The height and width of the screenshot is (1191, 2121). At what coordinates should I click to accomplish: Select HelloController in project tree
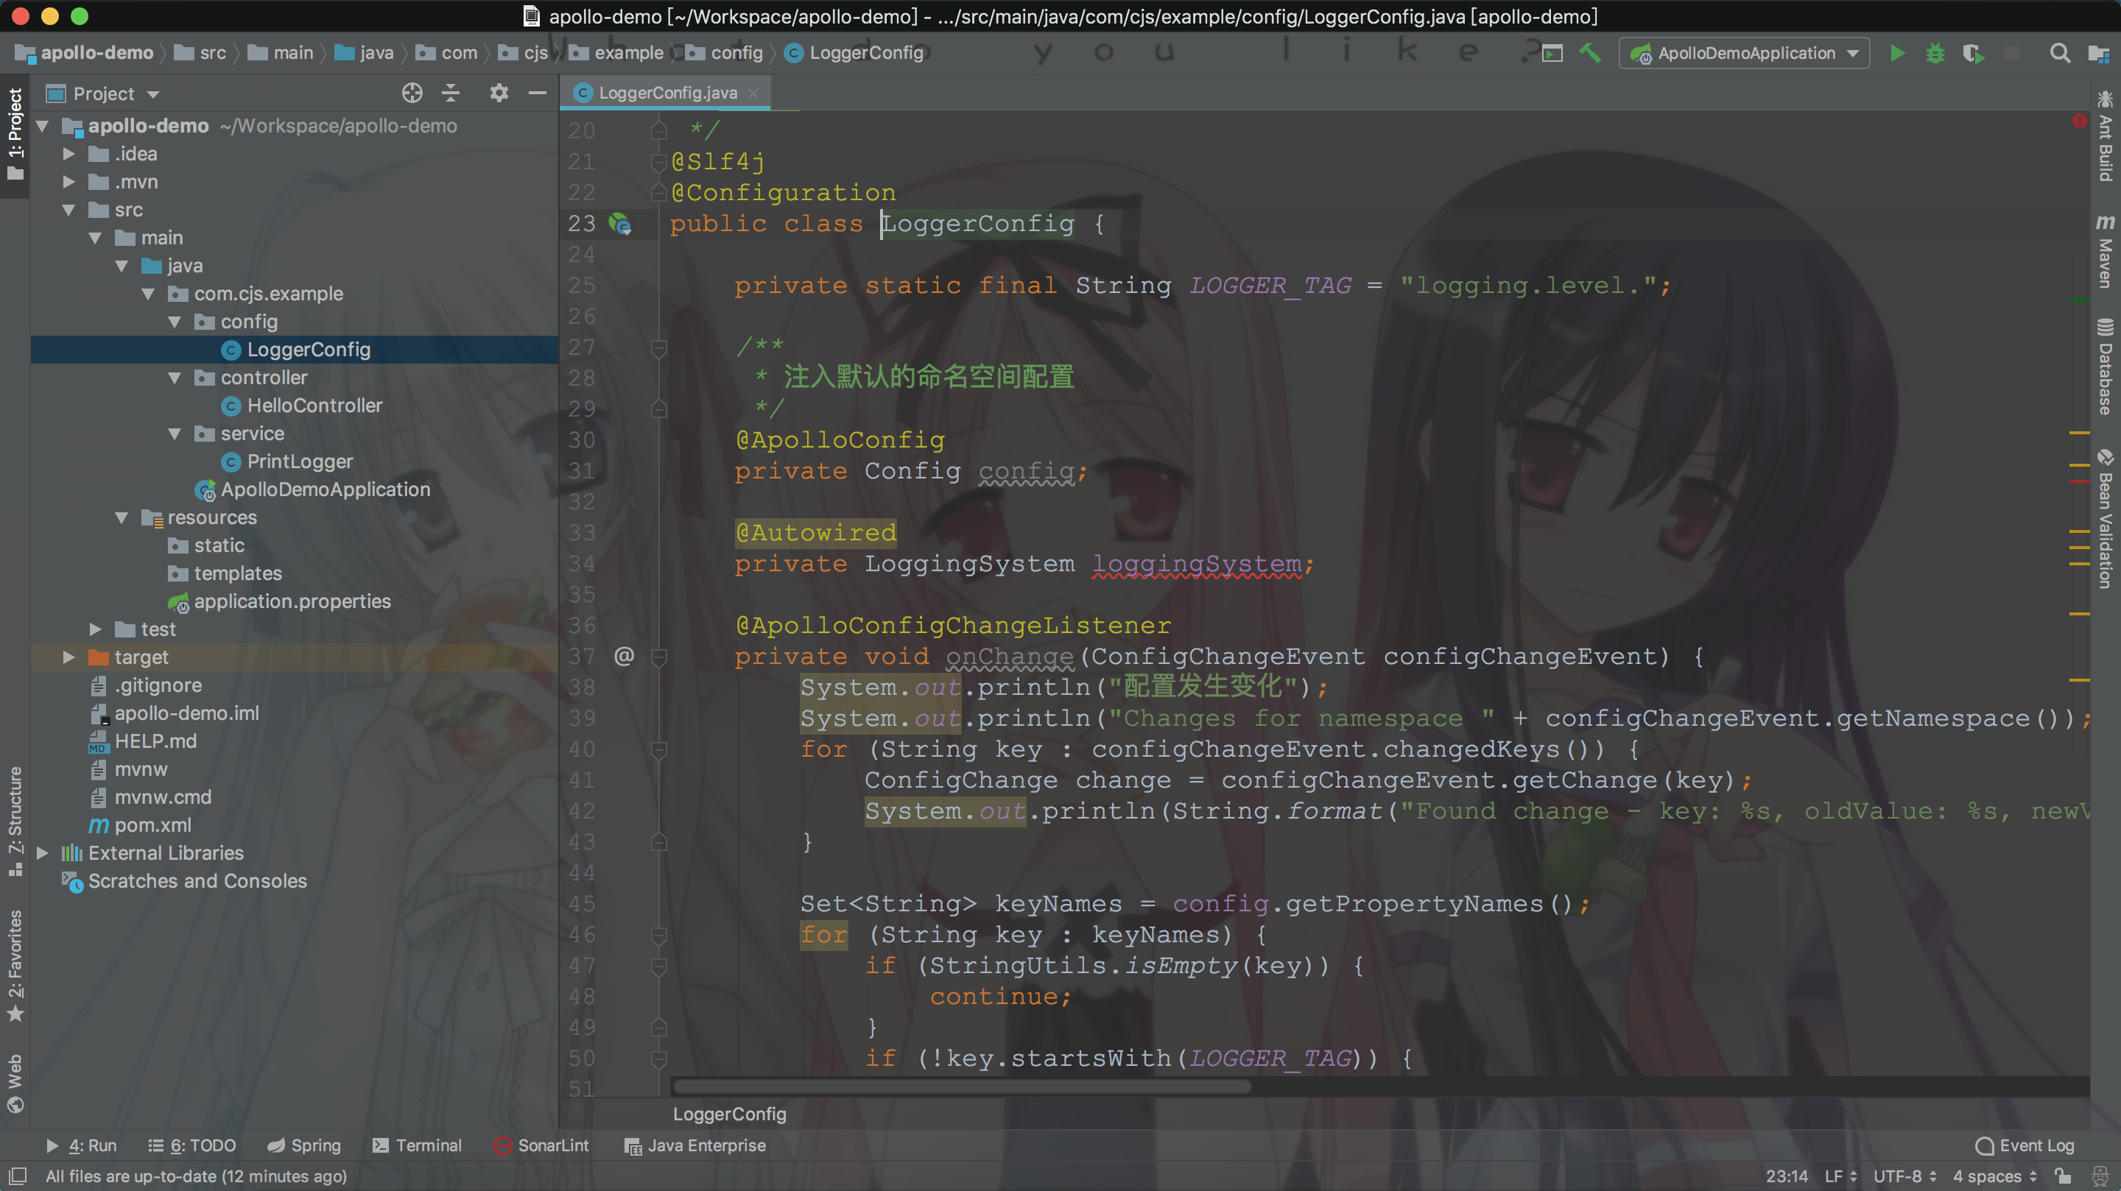click(x=314, y=406)
